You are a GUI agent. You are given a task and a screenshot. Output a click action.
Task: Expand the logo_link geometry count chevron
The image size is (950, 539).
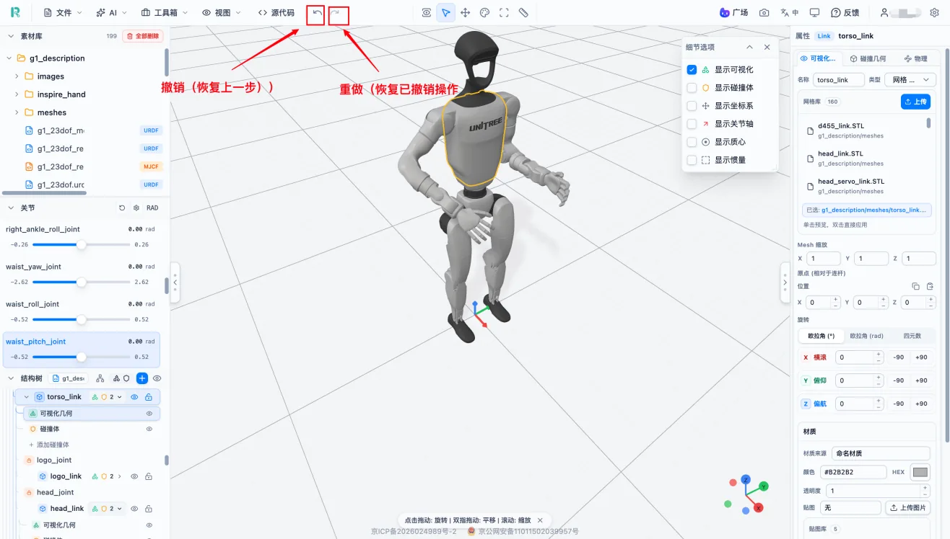point(120,476)
